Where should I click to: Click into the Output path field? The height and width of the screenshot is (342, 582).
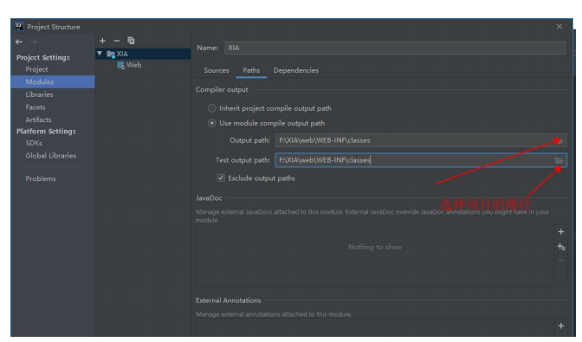click(415, 140)
